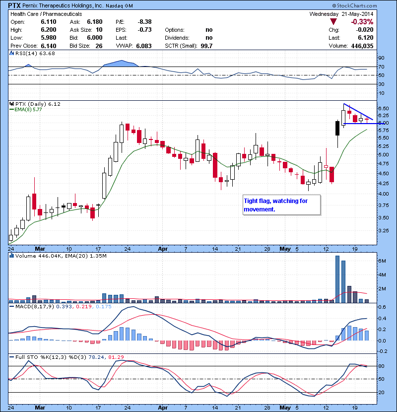Click the PTX (Daily) 6.12 chart label

(38, 104)
